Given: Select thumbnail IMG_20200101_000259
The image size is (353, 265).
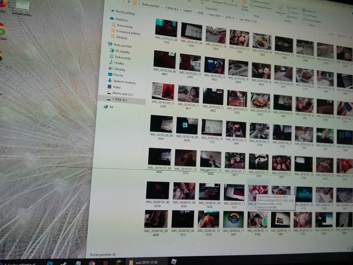Looking at the screenshot, I should tap(157, 194).
